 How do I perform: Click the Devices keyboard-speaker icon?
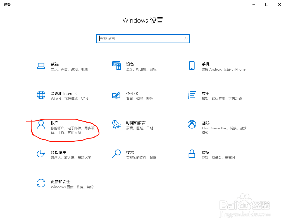click(116, 66)
